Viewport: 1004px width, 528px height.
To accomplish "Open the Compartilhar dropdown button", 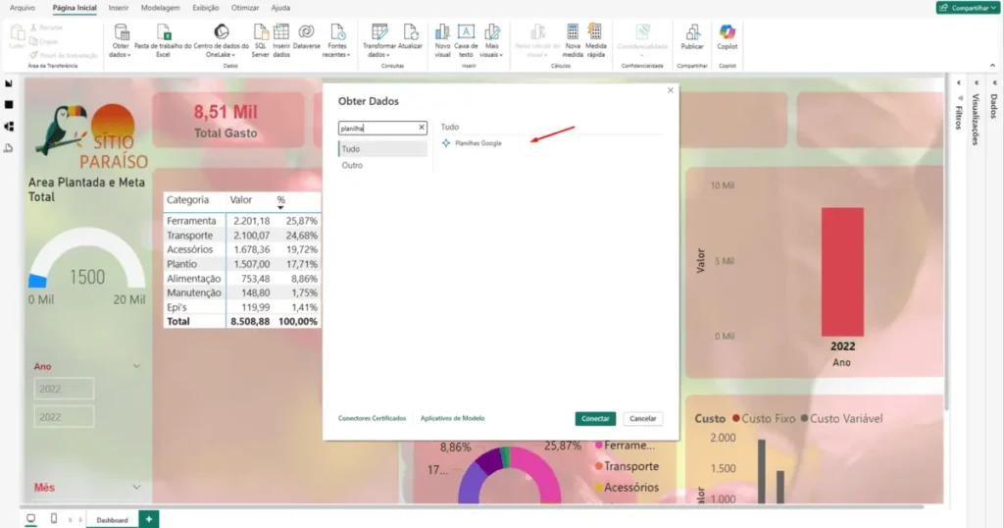I will (968, 8).
